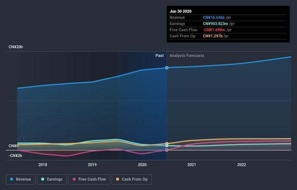Click the 'Past' section label
Screen dimensions: 297x190
click(x=160, y=55)
